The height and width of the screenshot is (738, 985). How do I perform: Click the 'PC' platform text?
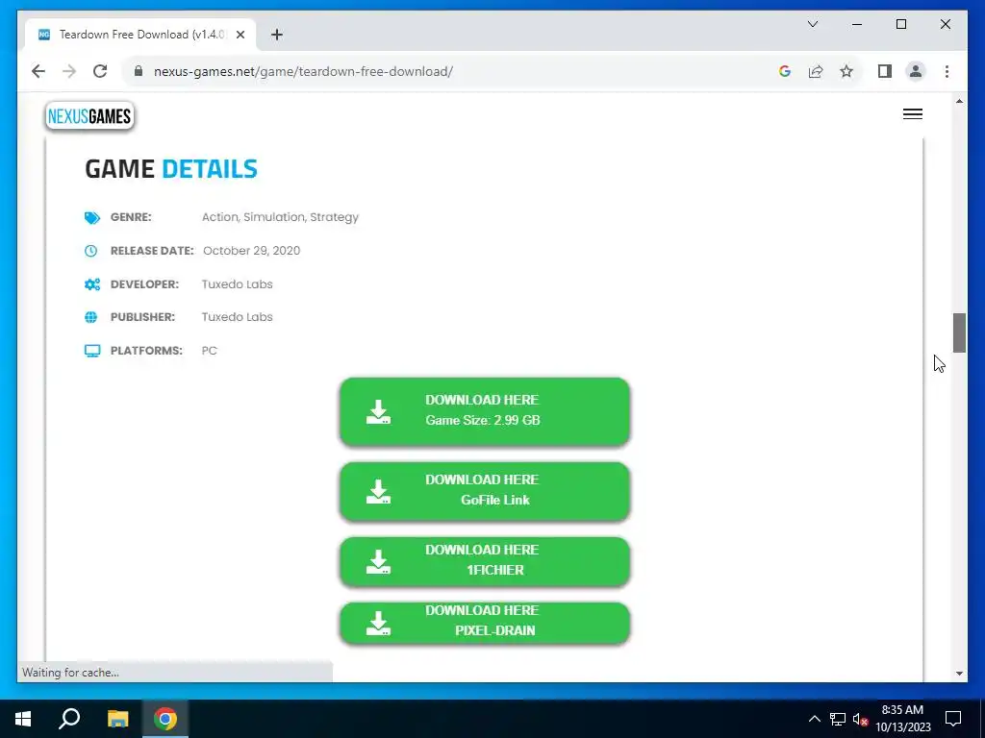209,351
